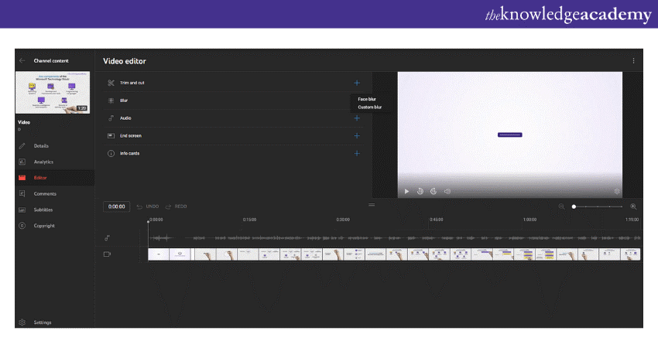Image resolution: width=658 pixels, height=348 pixels.
Task: Expand End screen options with the plus icon
Action: coord(357,136)
